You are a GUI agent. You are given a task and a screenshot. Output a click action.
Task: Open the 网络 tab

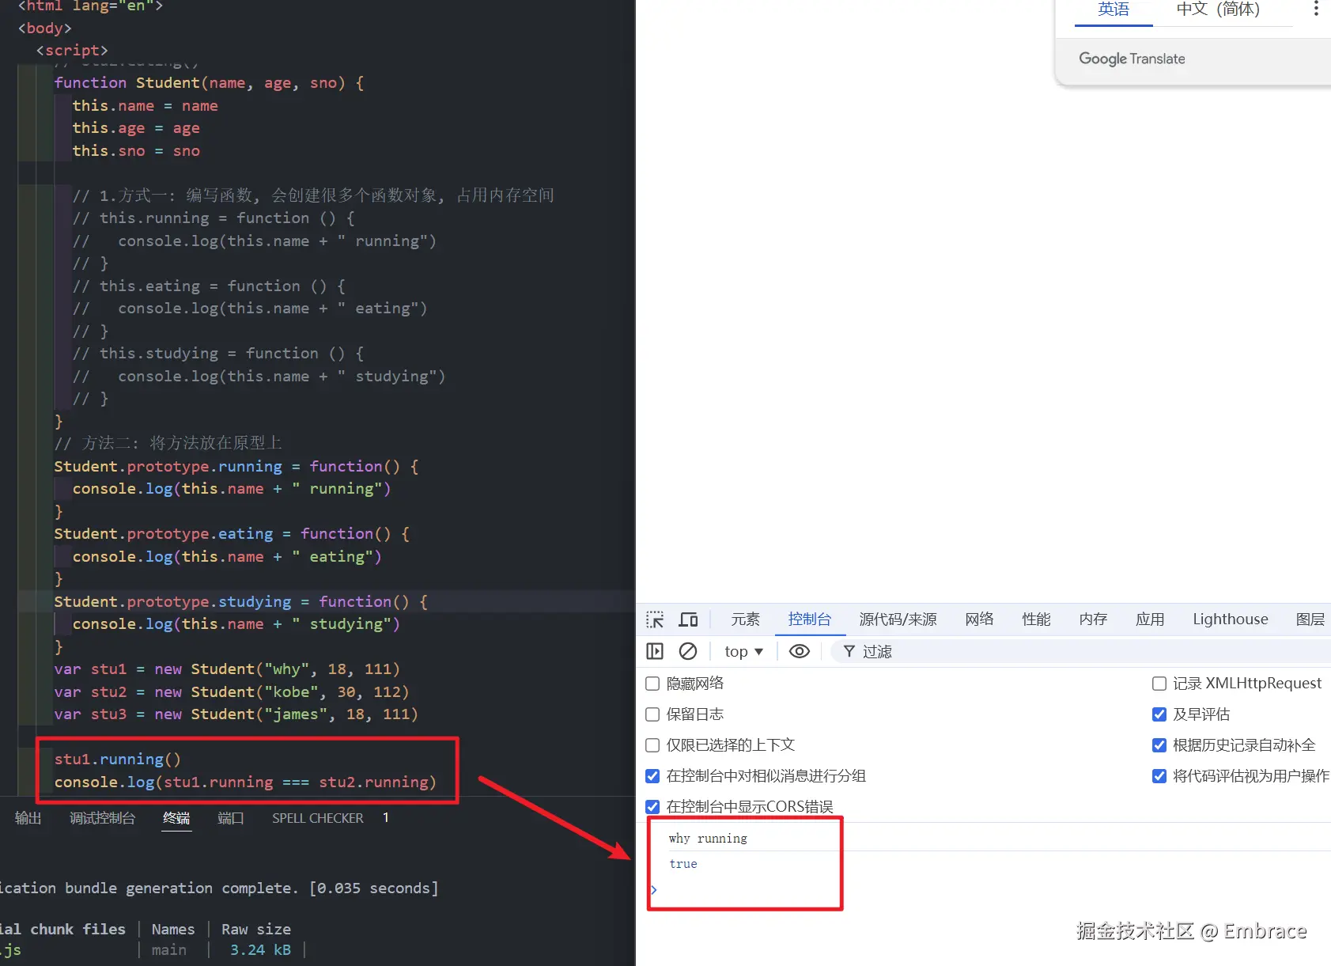point(979,619)
